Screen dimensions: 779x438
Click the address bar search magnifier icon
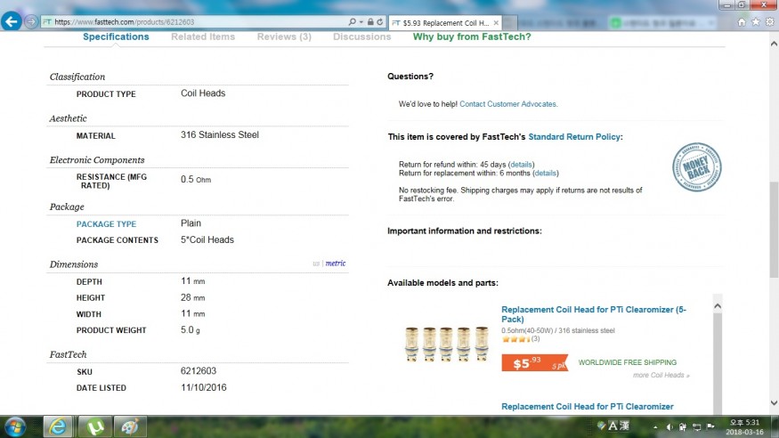[x=352, y=22]
